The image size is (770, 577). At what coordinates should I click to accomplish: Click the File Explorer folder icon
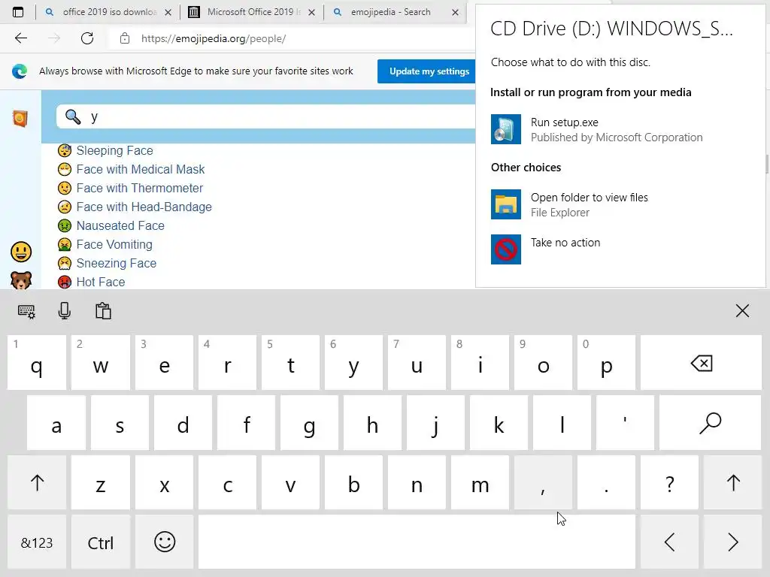[506, 204]
